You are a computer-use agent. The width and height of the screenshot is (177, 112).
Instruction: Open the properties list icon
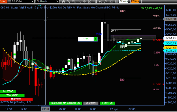pyautogui.click(x=116, y=1)
